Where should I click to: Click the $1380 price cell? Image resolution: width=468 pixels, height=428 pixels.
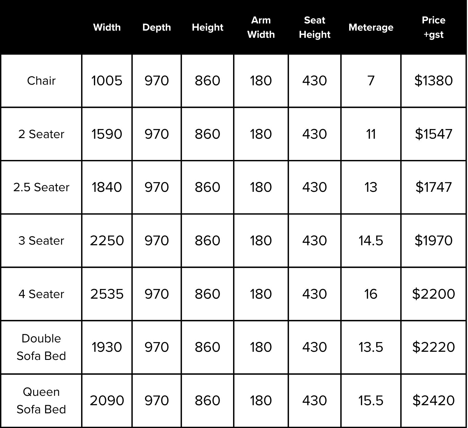(x=433, y=81)
